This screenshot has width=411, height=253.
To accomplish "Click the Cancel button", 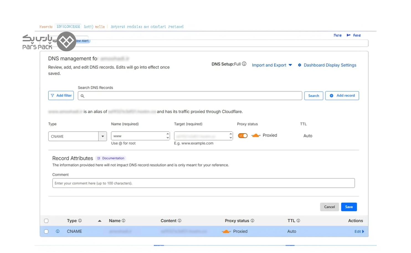I will (x=329, y=207).
